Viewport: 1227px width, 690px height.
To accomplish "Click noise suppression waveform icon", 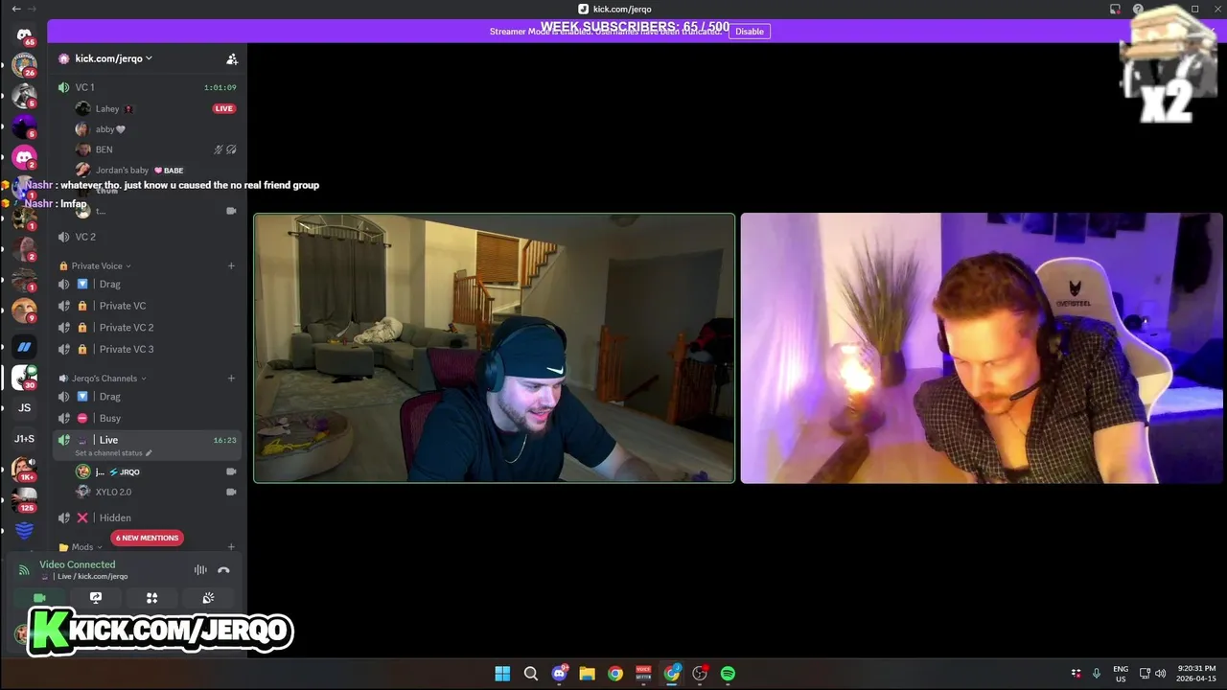I will pyautogui.click(x=200, y=569).
